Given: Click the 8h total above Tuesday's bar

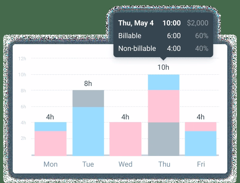Looking at the screenshot, I should point(88,84).
